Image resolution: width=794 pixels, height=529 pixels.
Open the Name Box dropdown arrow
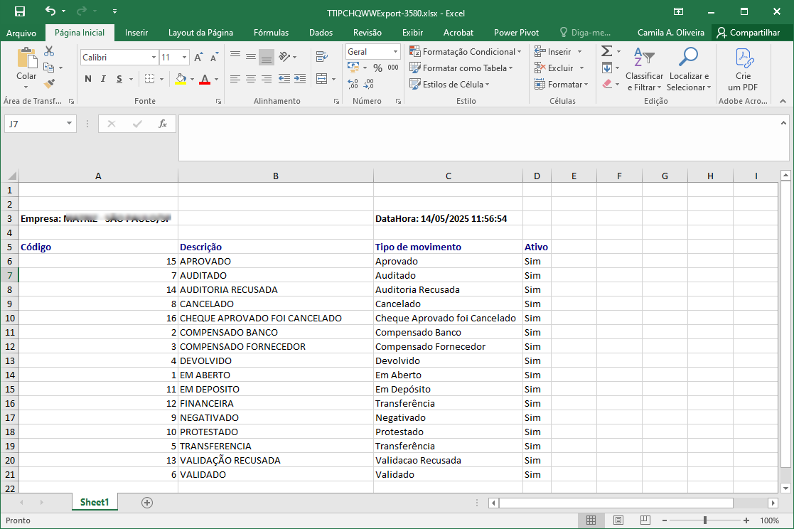coord(69,124)
